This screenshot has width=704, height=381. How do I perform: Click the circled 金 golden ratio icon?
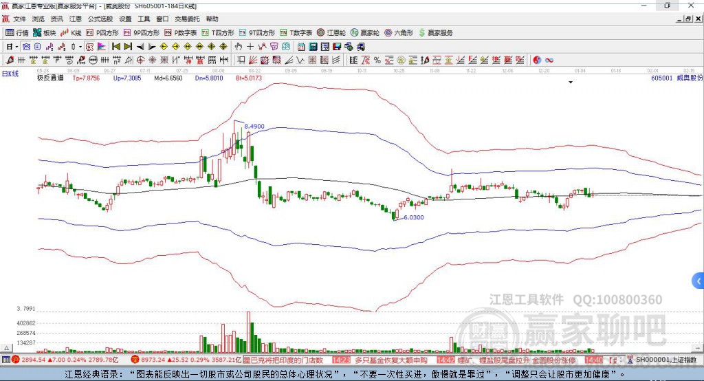(401, 60)
